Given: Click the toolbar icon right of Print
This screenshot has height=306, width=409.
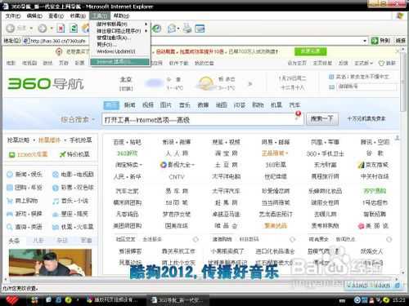Looking at the screenshot, I should point(200,29).
